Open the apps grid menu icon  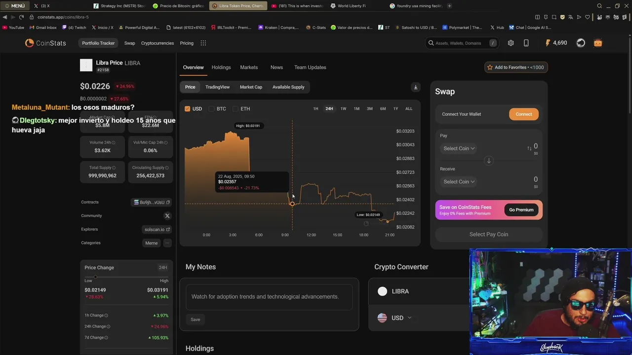(203, 43)
